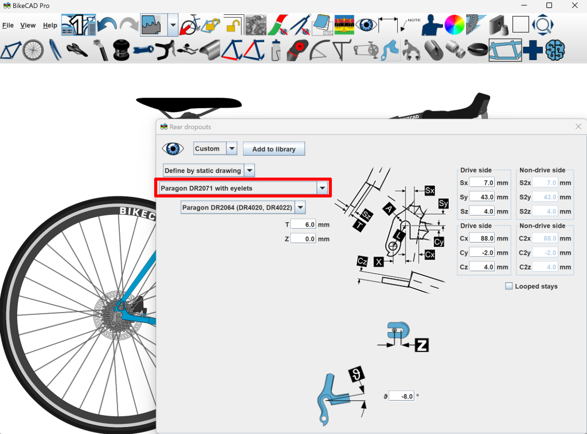Click the water bottle icon
The image size is (587, 434).
(x=276, y=50)
